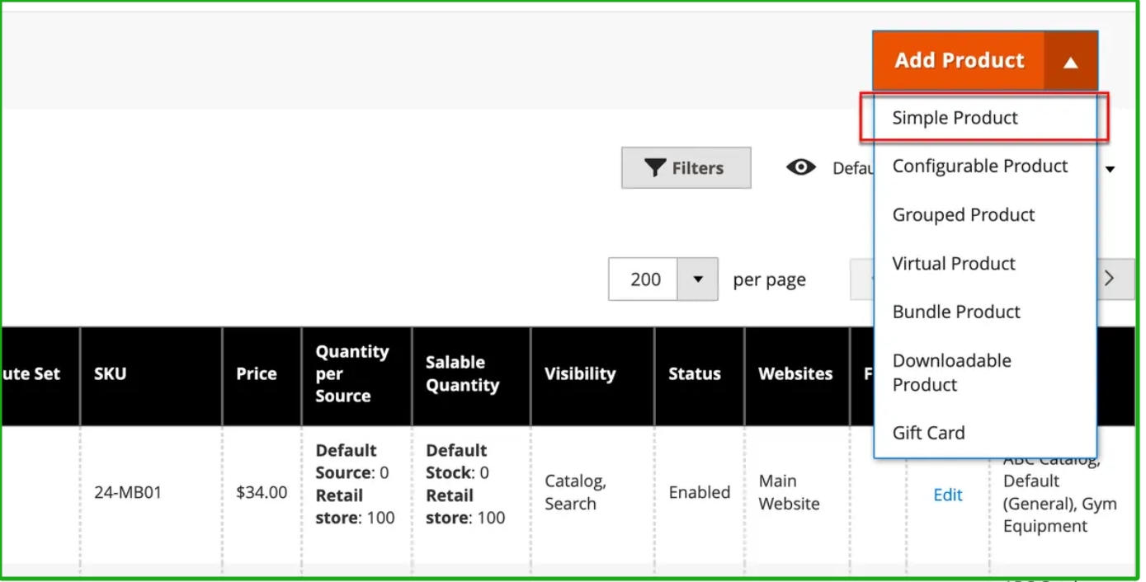The height and width of the screenshot is (582, 1146).
Task: Expand the per page dropdown arrow
Action: coord(698,279)
